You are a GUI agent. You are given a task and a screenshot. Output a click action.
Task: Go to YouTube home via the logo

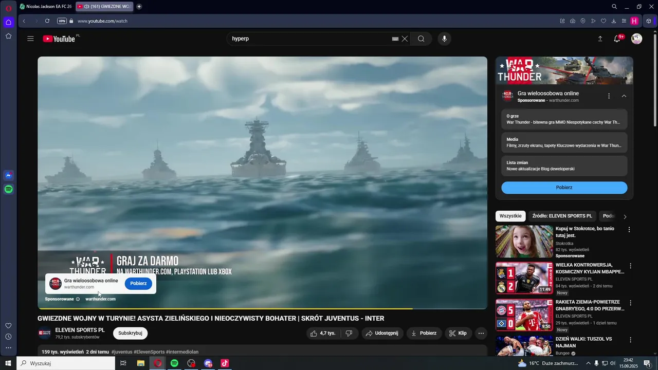[x=59, y=39]
